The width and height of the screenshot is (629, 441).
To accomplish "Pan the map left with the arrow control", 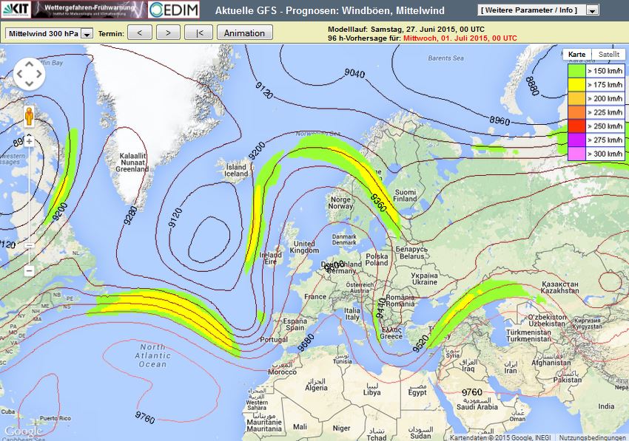I will tap(20, 74).
